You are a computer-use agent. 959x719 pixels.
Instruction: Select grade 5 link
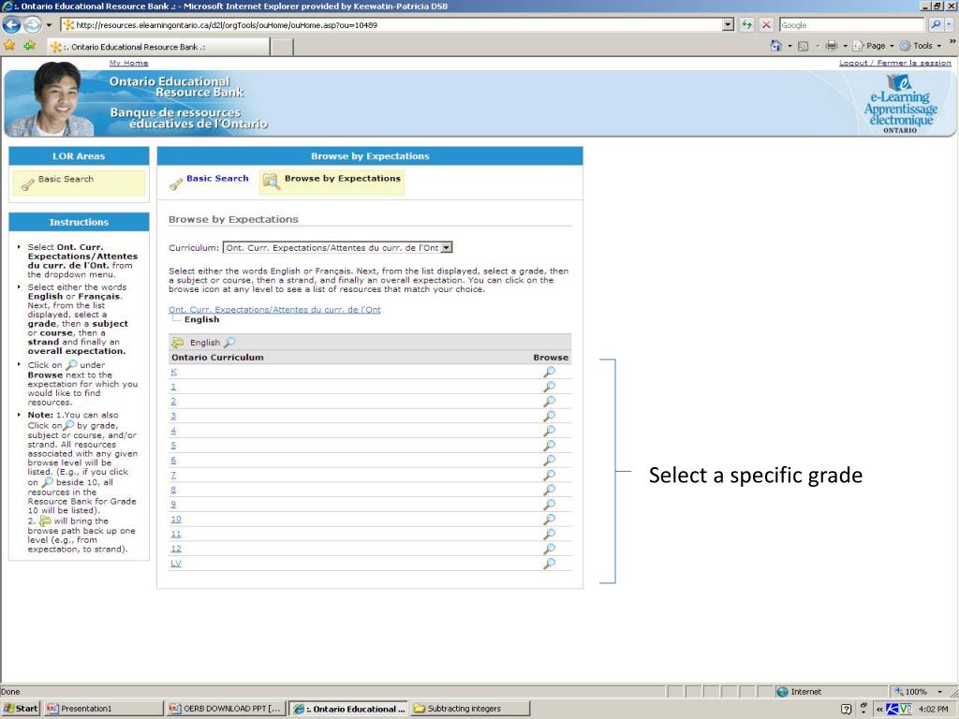(x=173, y=445)
